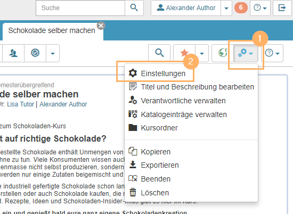293x214 pixels.
Task: Open the Alexander Author link in course info
Action: click(63, 104)
